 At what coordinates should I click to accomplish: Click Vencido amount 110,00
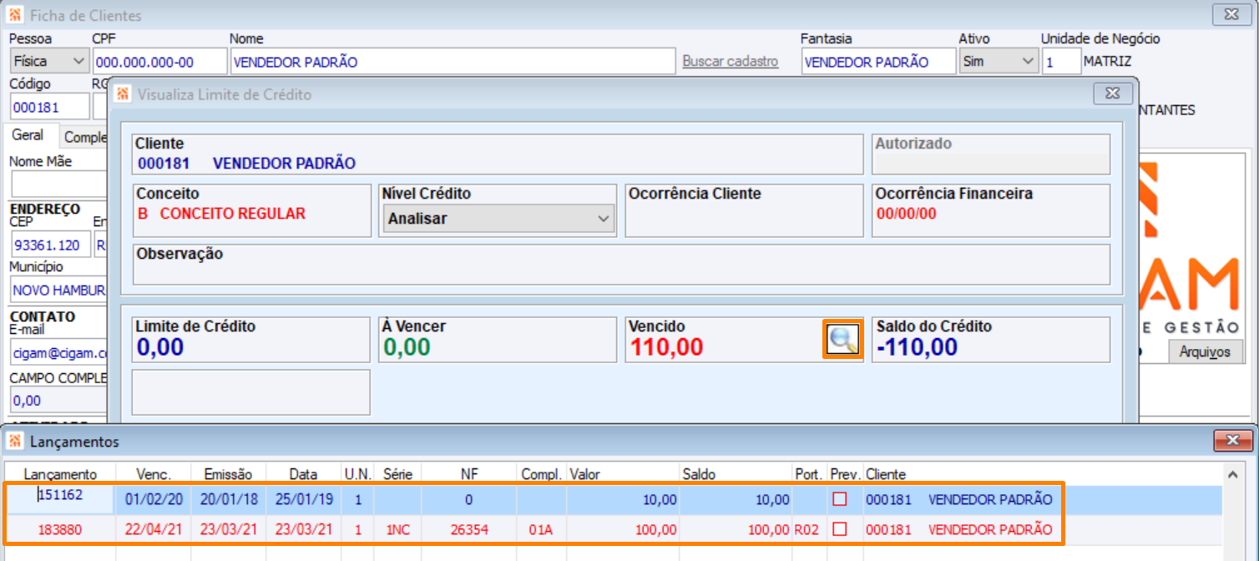coord(666,347)
